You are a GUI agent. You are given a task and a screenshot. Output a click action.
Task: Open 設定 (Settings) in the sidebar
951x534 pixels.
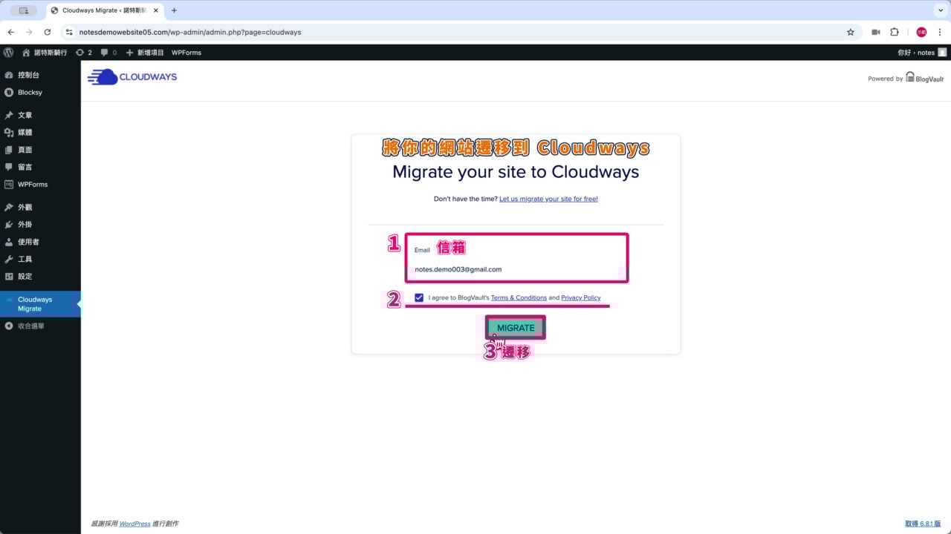coord(25,276)
